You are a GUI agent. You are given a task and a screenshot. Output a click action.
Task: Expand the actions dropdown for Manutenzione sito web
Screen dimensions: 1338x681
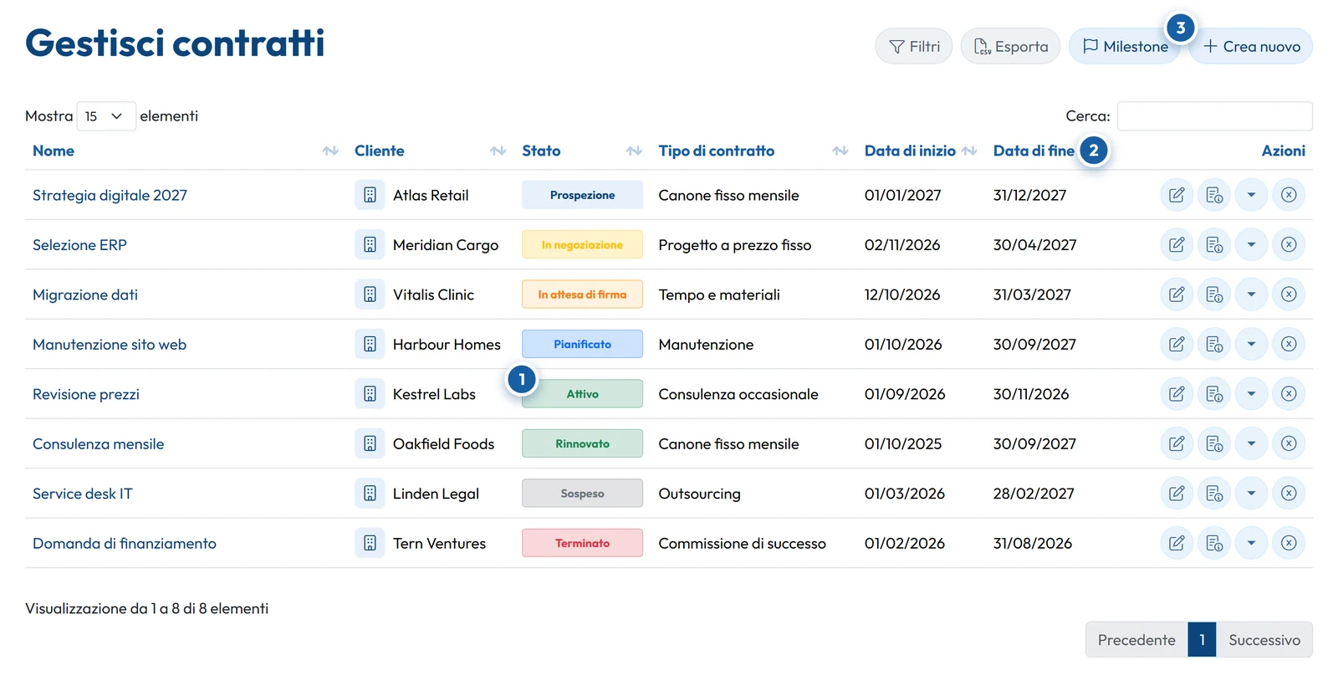(1252, 344)
